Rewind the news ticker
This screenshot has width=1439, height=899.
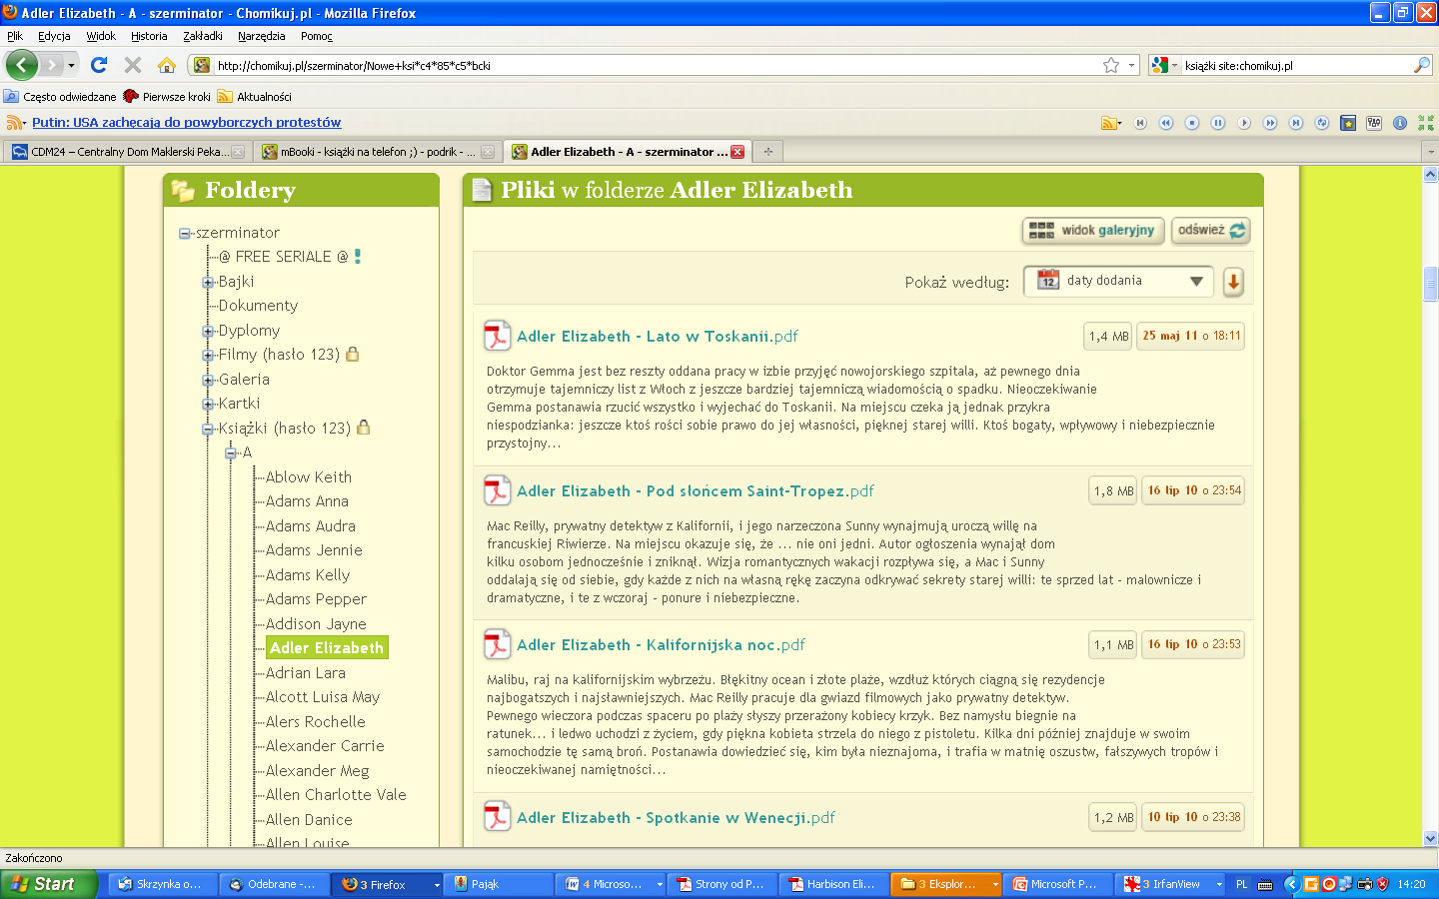click(1166, 123)
